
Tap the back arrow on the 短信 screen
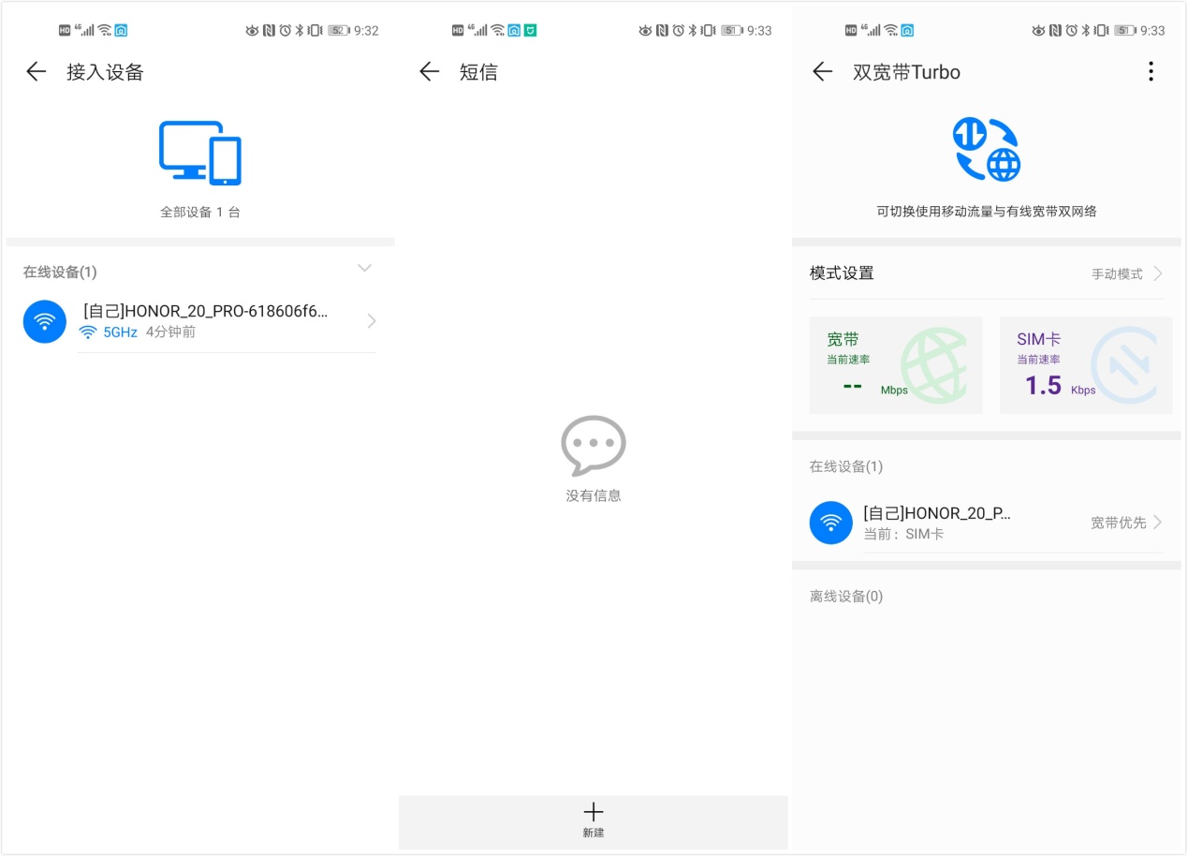tap(429, 71)
